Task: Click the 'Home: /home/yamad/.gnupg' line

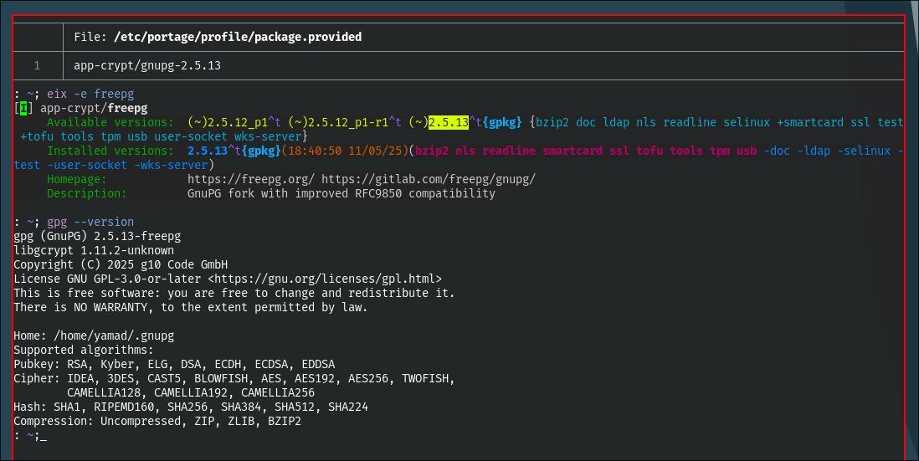Action: (94, 336)
